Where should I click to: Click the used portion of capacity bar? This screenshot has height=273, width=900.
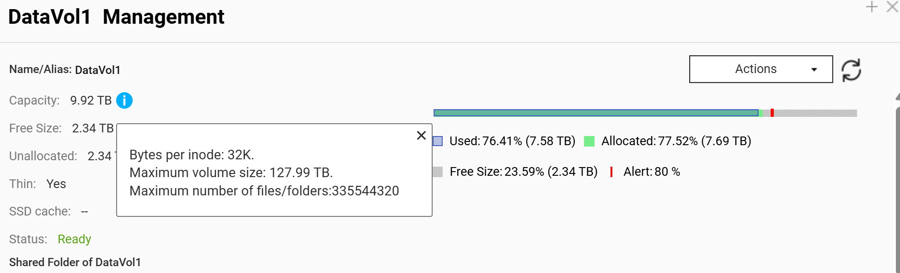(x=596, y=113)
